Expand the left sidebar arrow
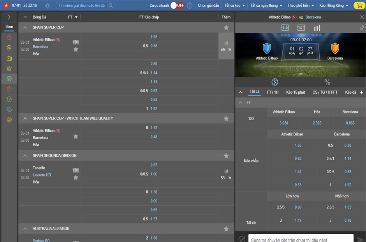This screenshot has height=242, width=366. (x=9, y=17)
